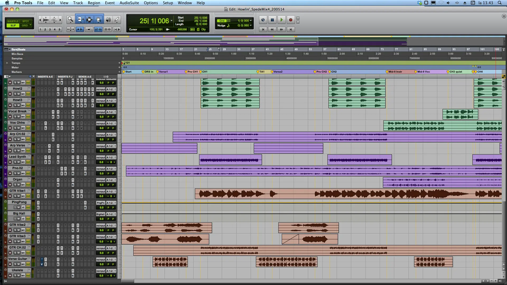This screenshot has width=507, height=285.
Task: Open main counter format dropdown arrow
Action: (x=171, y=21)
